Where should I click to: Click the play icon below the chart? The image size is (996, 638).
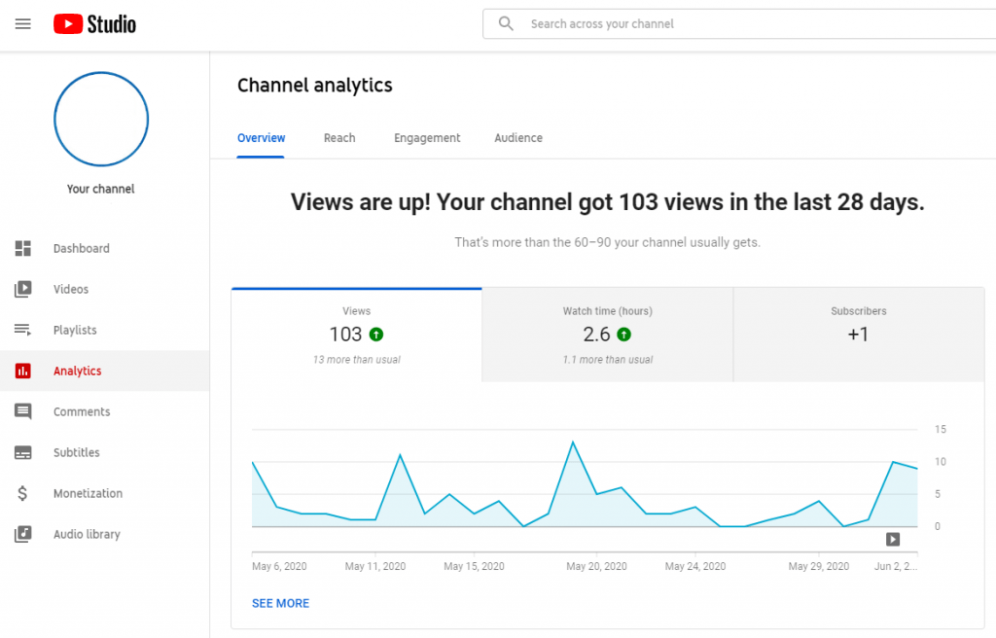[892, 537]
